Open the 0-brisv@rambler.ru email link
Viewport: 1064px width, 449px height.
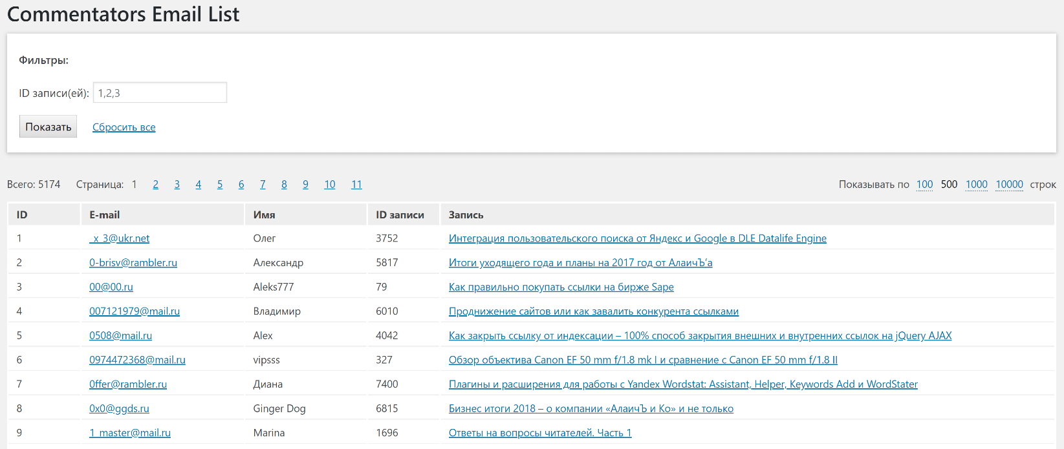pyautogui.click(x=133, y=263)
